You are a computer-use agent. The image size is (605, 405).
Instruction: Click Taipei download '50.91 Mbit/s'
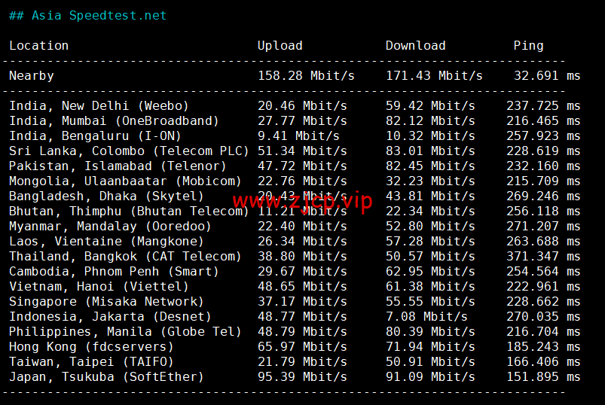point(430,361)
